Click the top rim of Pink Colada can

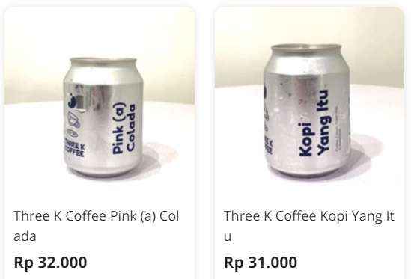tap(103, 61)
